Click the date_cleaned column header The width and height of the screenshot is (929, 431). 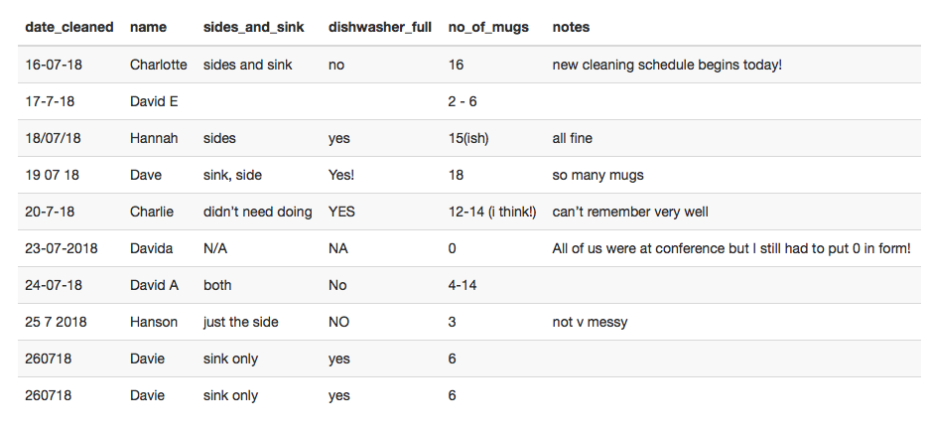(68, 27)
